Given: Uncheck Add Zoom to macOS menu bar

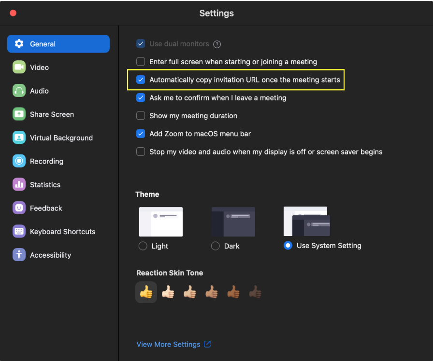Looking at the screenshot, I should point(141,134).
